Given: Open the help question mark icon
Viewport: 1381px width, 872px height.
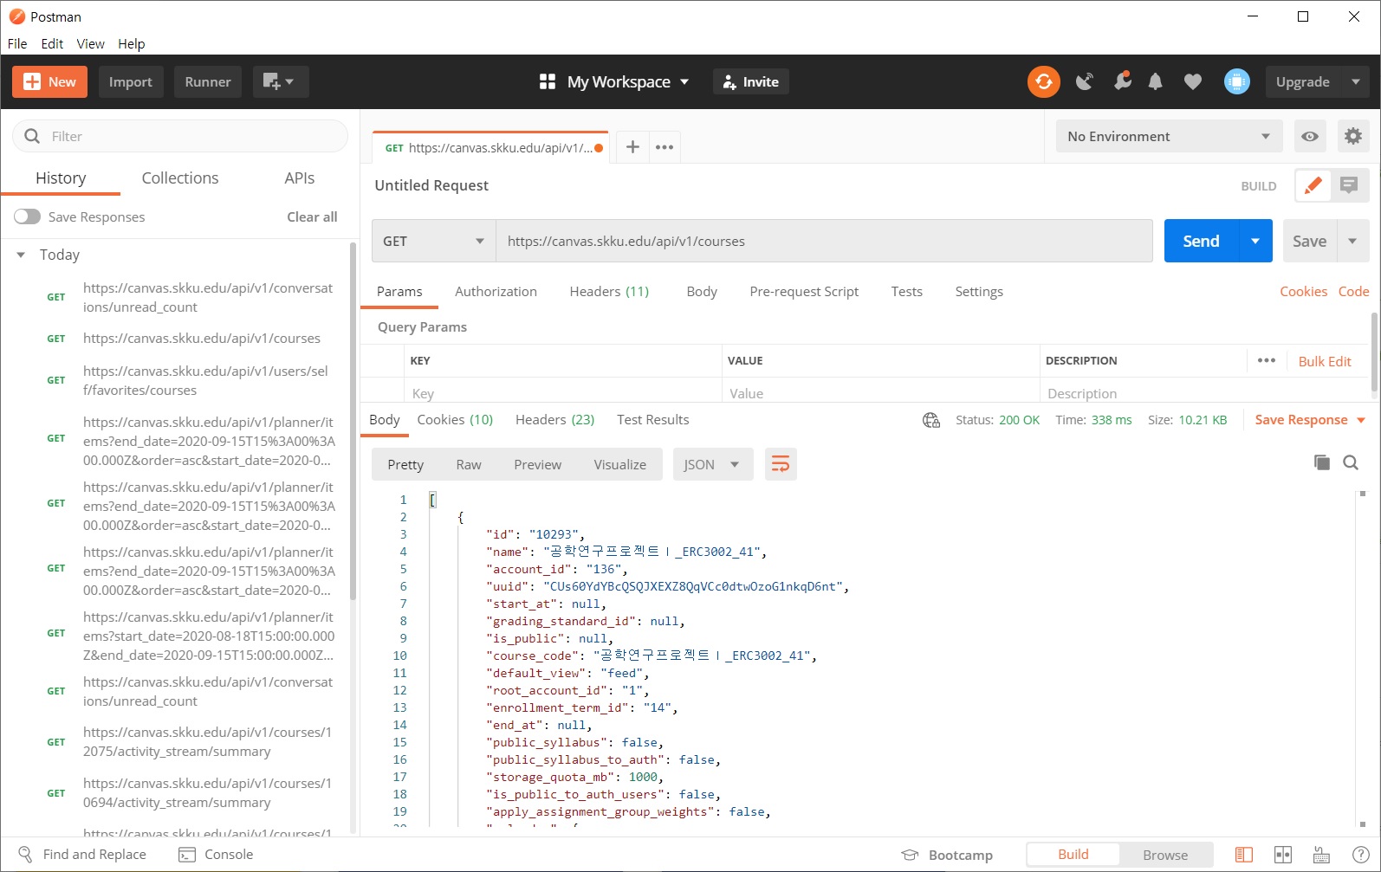Looking at the screenshot, I should pos(1361,855).
